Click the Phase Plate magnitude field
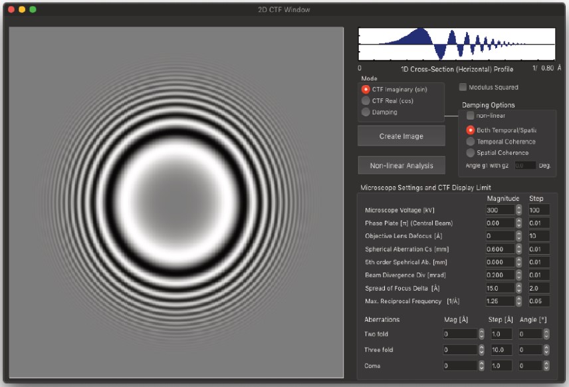Viewport: 569px width, 387px height. pos(500,223)
